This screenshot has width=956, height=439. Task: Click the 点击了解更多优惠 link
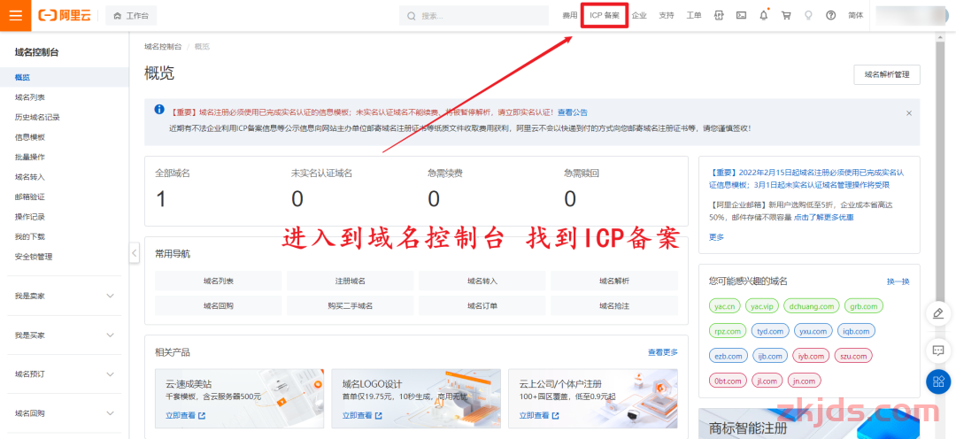click(823, 218)
